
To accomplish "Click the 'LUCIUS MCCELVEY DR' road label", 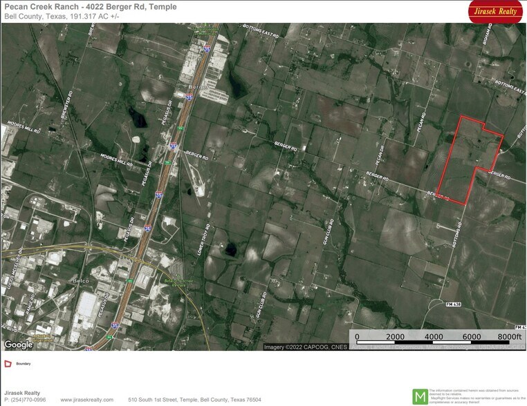I will click(x=13, y=269).
